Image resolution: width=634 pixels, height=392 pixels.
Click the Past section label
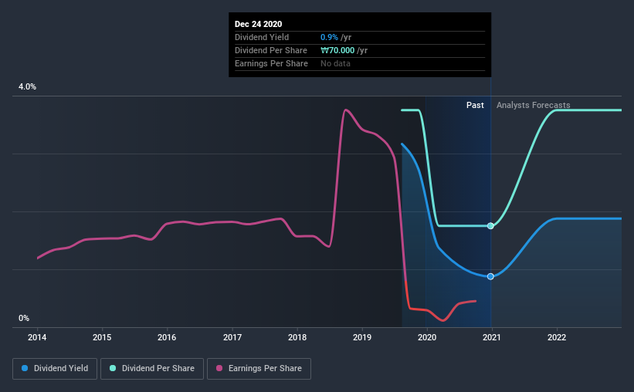475,105
